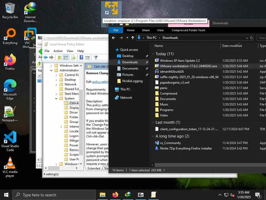The image size is (266, 200).
Task: Click the Up one level folder icon in Group Policy Editor
Action: tap(59, 58)
